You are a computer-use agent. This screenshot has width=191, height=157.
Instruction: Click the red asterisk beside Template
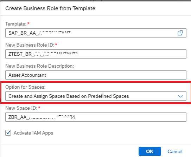click(28, 23)
